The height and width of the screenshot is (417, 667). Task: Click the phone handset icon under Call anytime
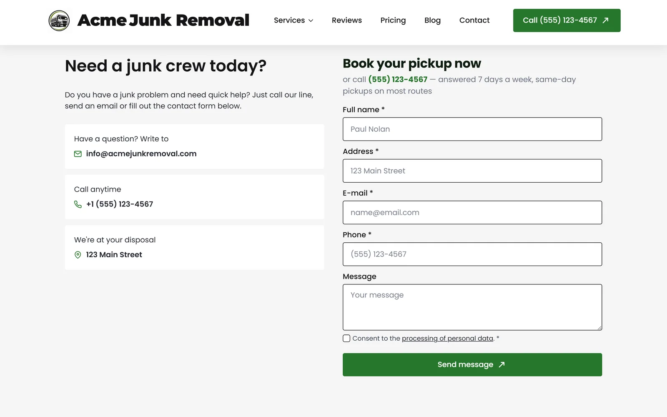(78, 204)
